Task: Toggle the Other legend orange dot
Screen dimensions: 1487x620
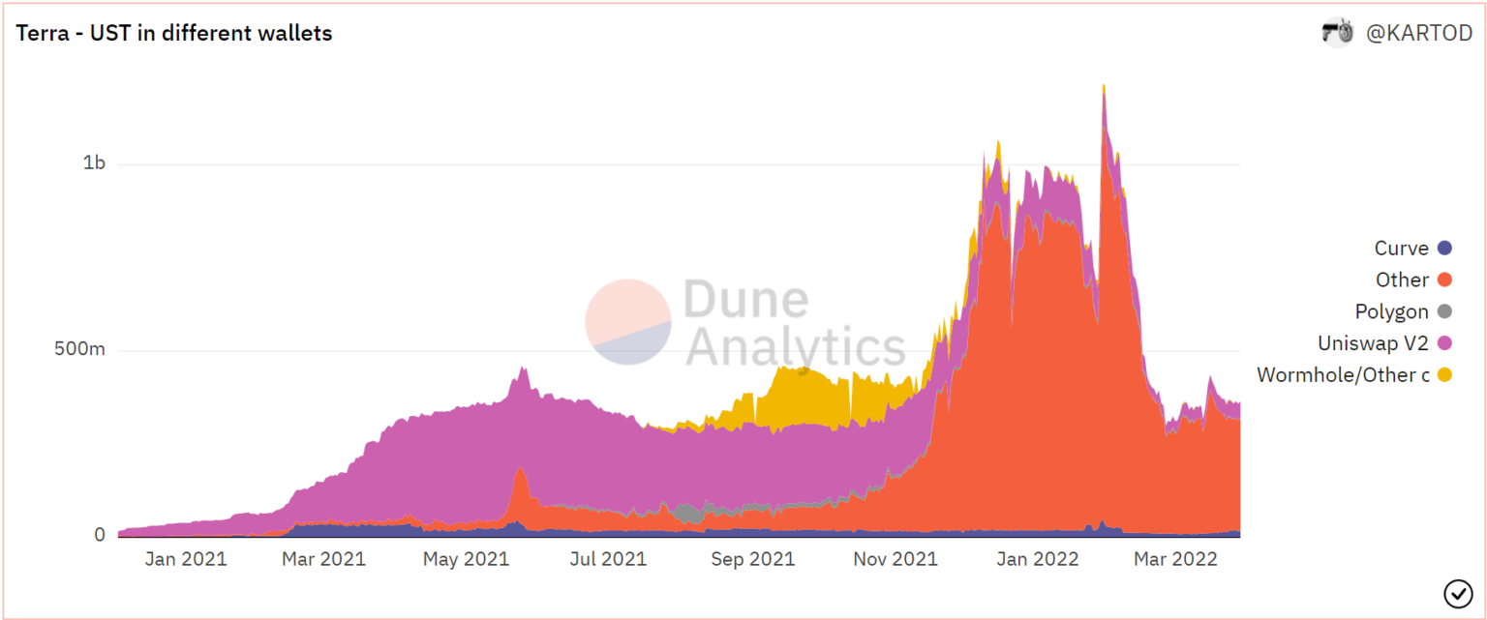Action: coord(1444,280)
